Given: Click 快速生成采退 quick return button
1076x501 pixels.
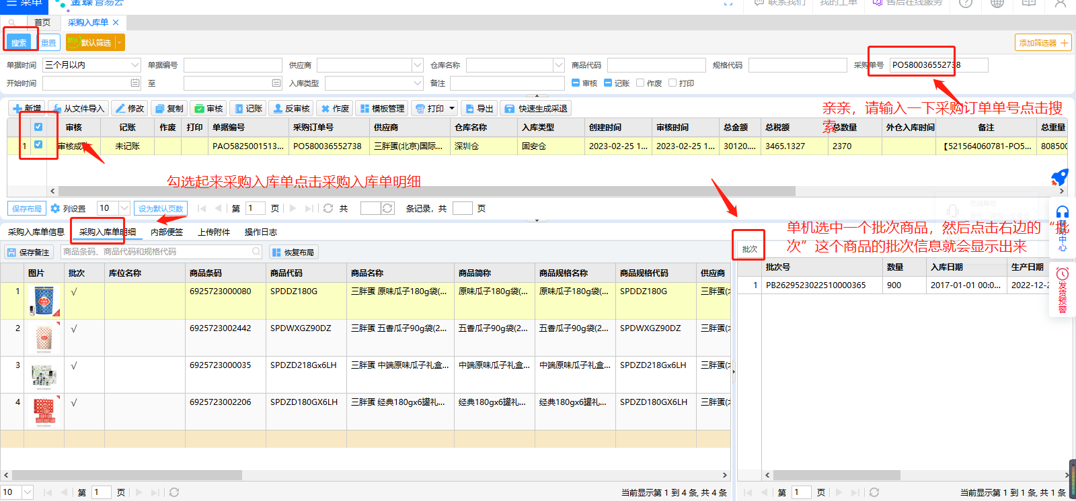Looking at the screenshot, I should (x=536, y=109).
